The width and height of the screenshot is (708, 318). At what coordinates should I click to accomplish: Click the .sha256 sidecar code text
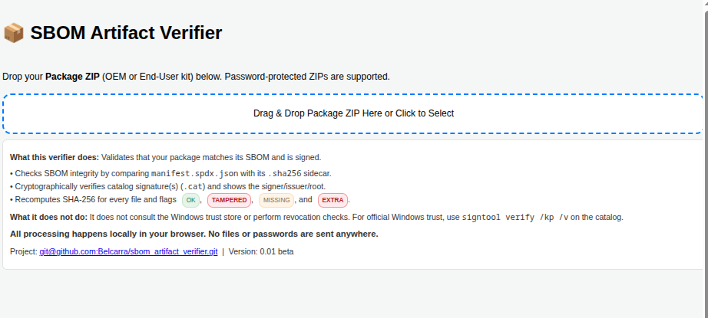tap(286, 173)
